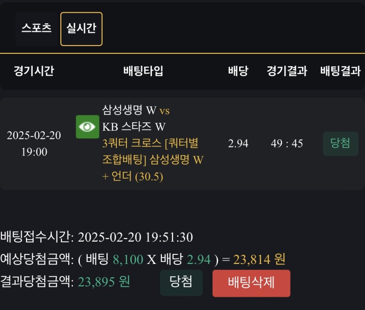Switch to the 스포츠 tab

(x=36, y=28)
